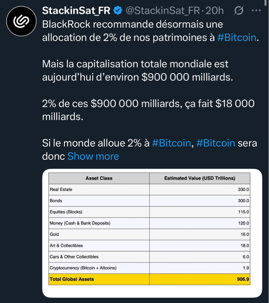The image size is (269, 303).
Task: Click #Bitcoin hashtag before 'sera'
Action: point(216,143)
